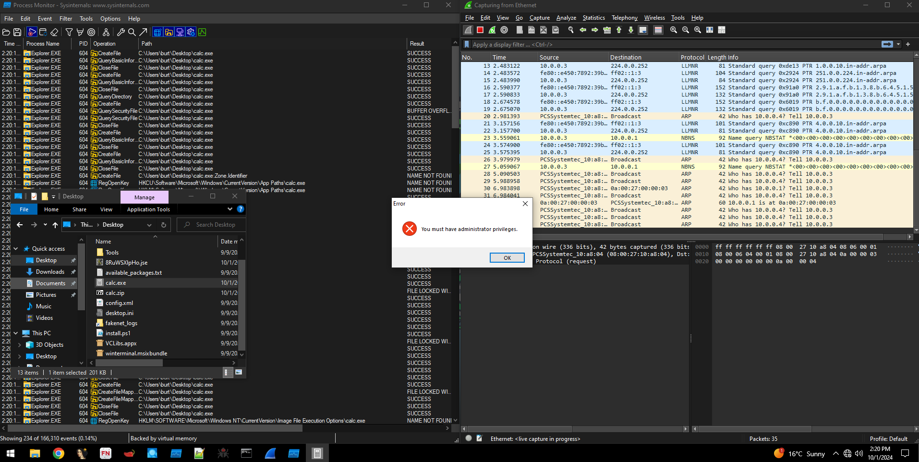Open Wireshark expert information status icon
The width and height of the screenshot is (919, 462).
point(469,438)
